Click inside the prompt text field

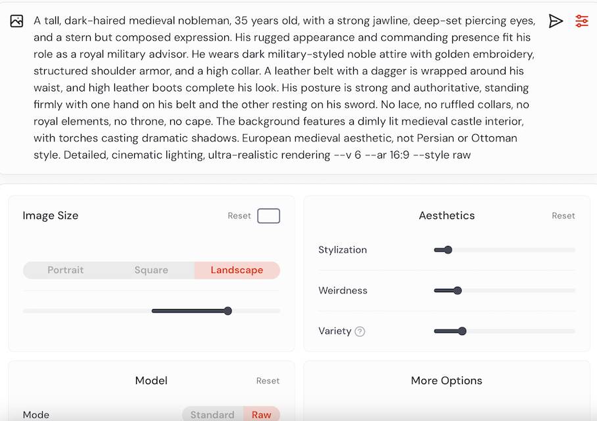pyautogui.click(x=283, y=87)
